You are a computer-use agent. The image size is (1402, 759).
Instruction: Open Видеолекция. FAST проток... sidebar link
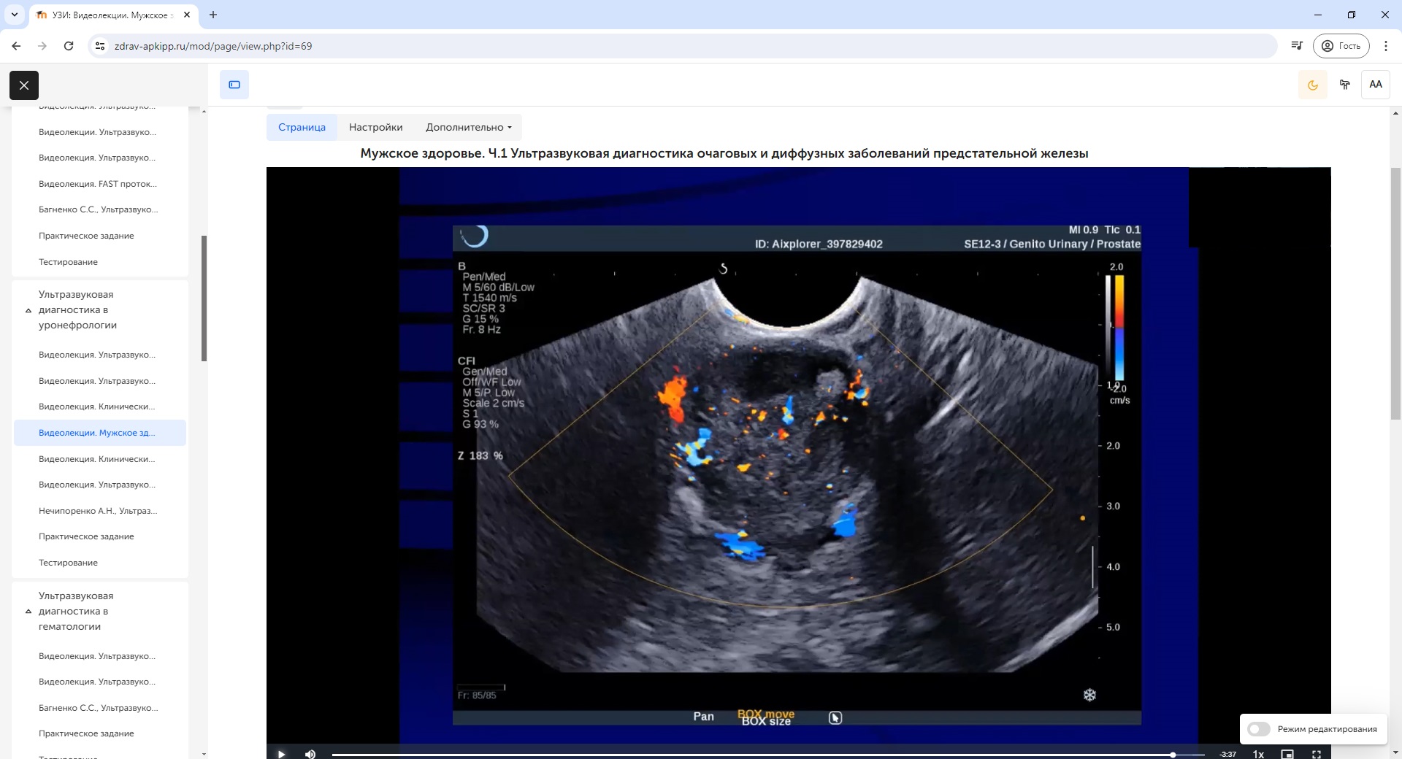pyautogui.click(x=98, y=184)
